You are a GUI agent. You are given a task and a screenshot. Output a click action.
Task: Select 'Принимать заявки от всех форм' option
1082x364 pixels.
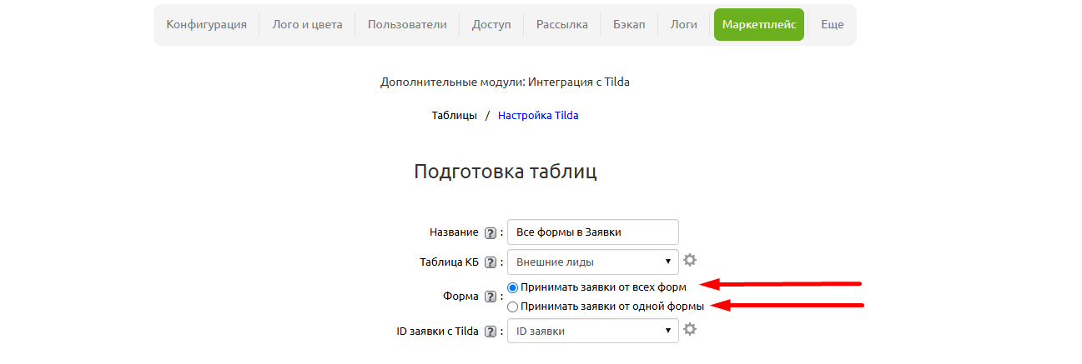point(513,287)
